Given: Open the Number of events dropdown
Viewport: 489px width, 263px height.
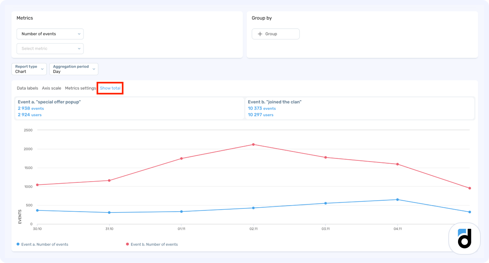Looking at the screenshot, I should [50, 34].
